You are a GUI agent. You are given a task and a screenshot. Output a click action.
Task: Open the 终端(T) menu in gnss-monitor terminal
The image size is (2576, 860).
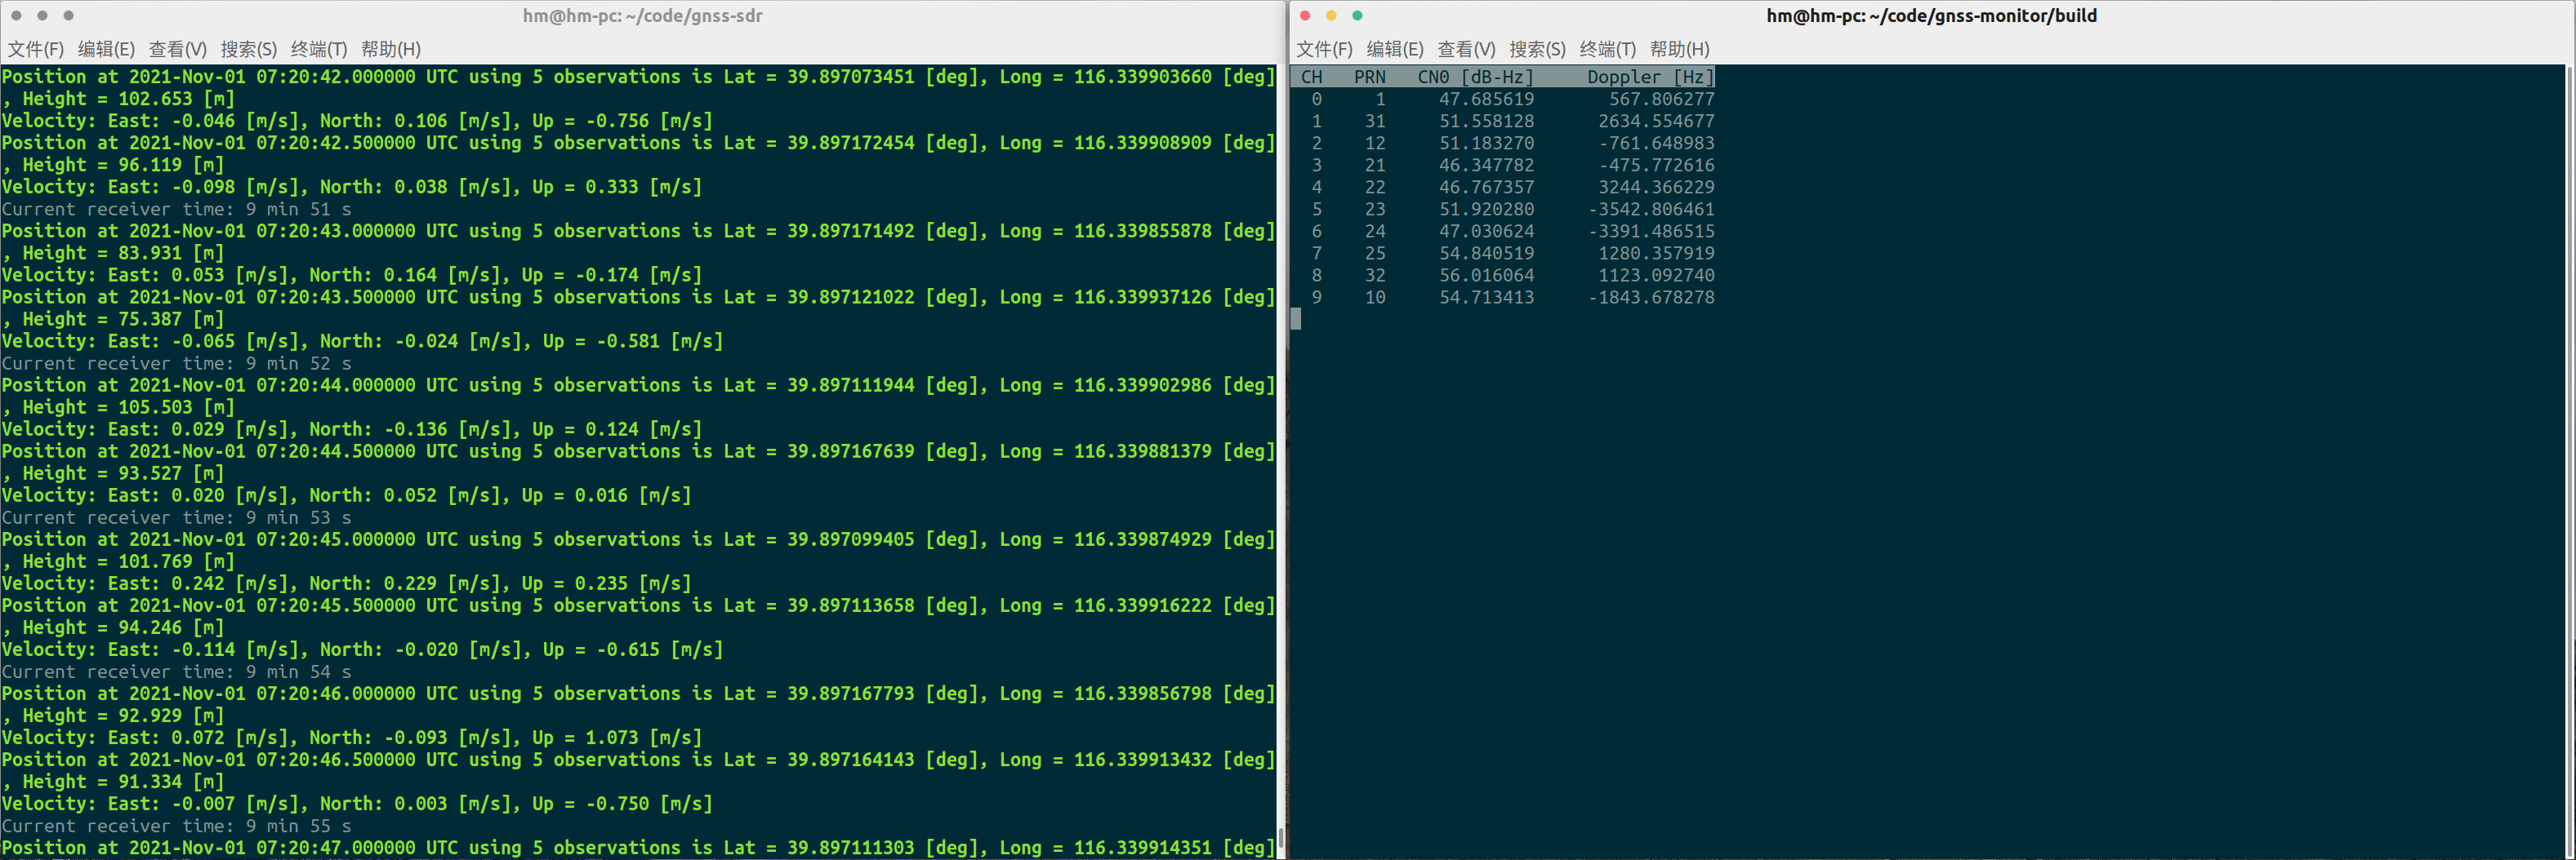point(1608,48)
